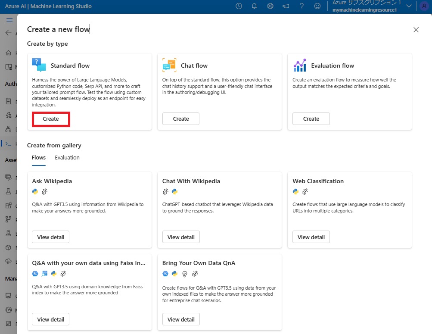
Task: Close the Create a new flow dialog
Action: pyautogui.click(x=416, y=30)
